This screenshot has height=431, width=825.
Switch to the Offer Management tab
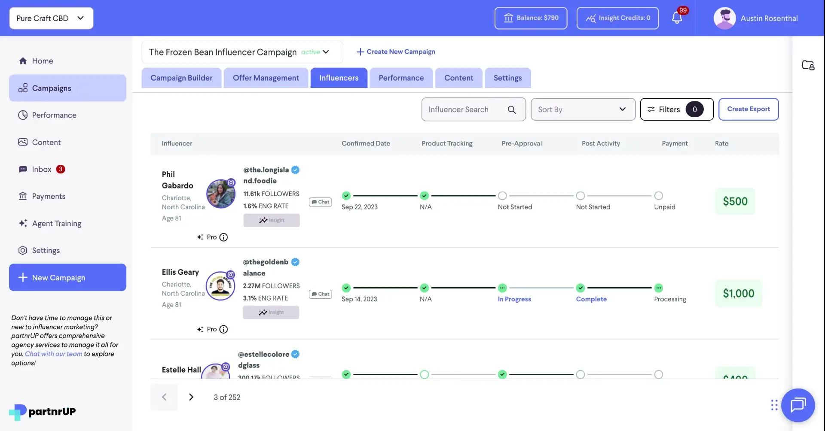coord(266,78)
